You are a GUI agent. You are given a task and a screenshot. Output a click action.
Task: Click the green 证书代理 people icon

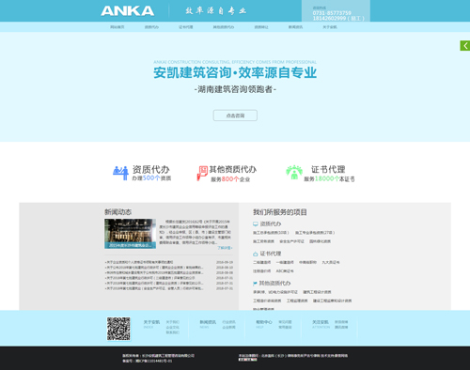click(x=294, y=172)
